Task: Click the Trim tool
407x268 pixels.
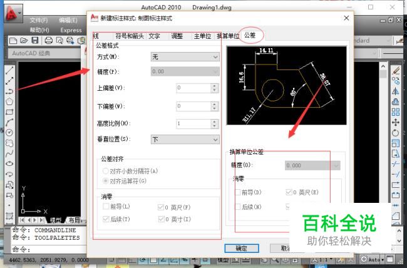Action: point(396,164)
